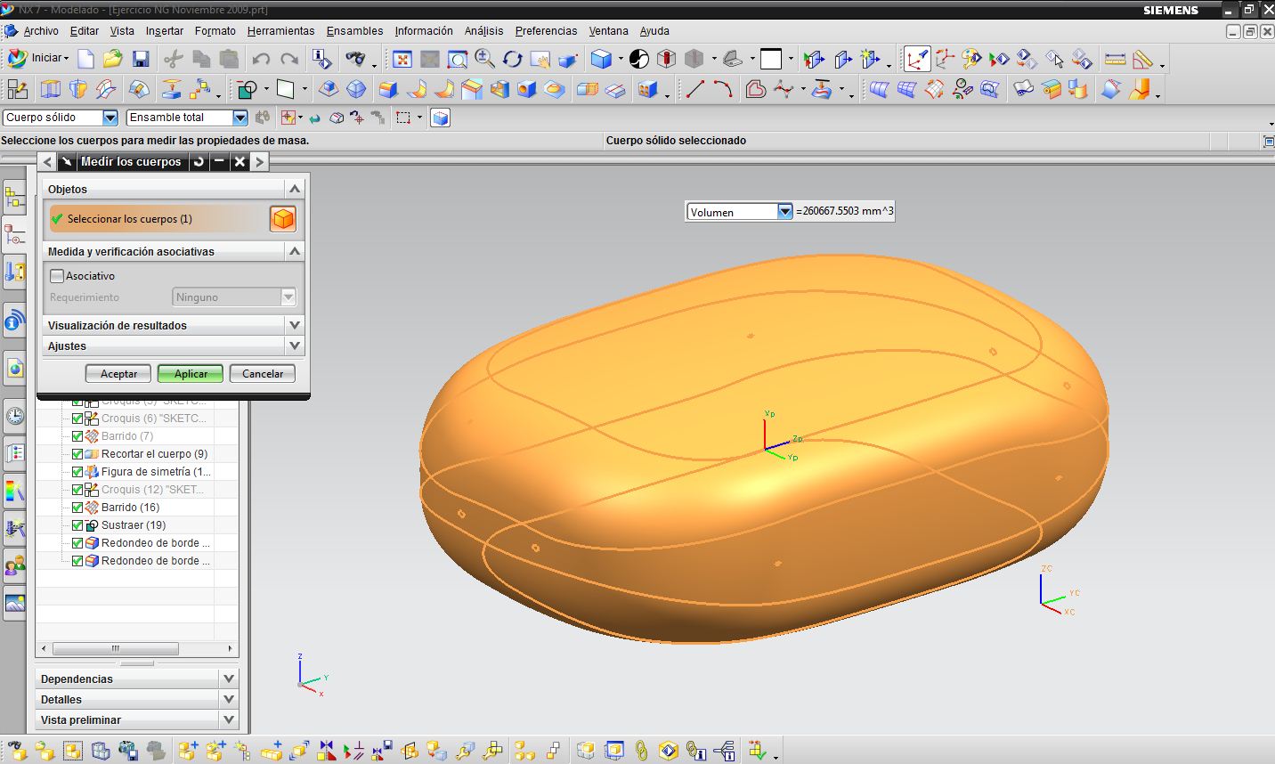The width and height of the screenshot is (1275, 764).
Task: Fit the view to the window
Action: [x=402, y=59]
